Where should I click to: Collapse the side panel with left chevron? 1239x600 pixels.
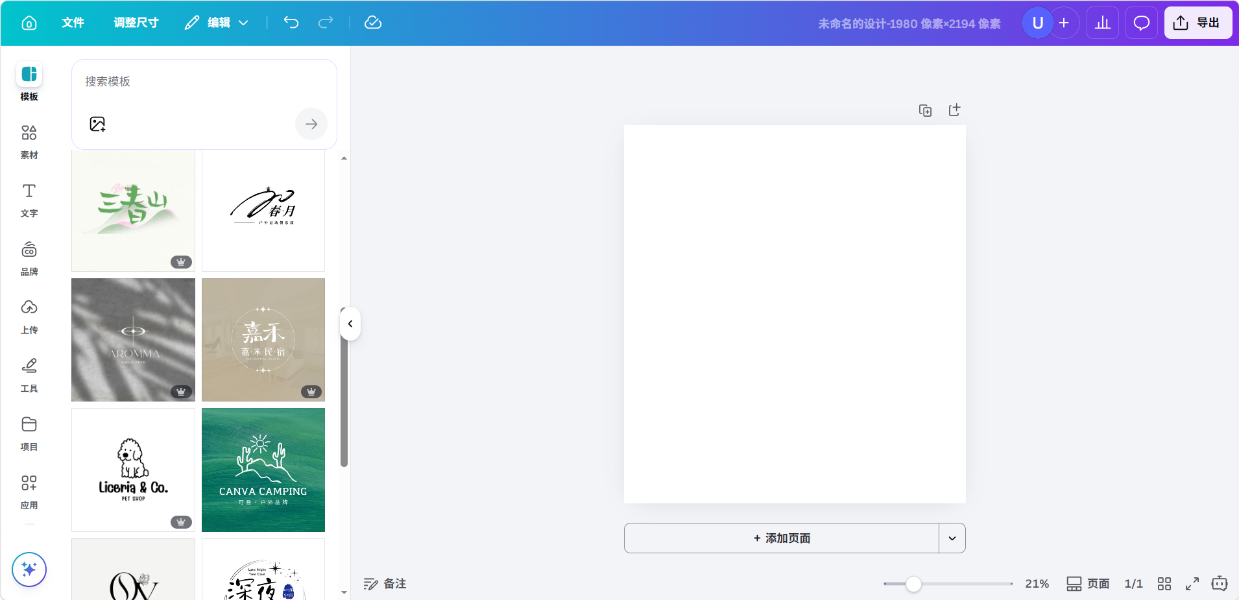[350, 324]
